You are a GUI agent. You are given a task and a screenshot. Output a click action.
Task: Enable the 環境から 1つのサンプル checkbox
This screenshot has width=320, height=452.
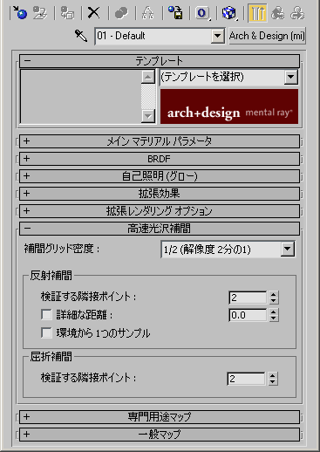[46, 332]
